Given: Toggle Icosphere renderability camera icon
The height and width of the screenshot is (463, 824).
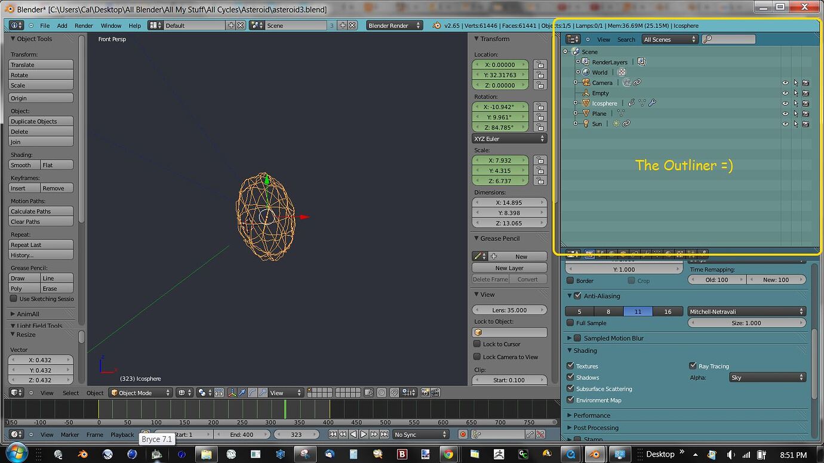Looking at the screenshot, I should [x=805, y=103].
